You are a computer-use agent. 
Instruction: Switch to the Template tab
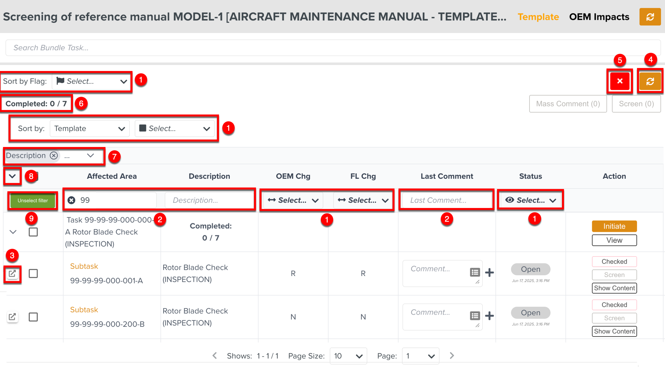pos(538,17)
